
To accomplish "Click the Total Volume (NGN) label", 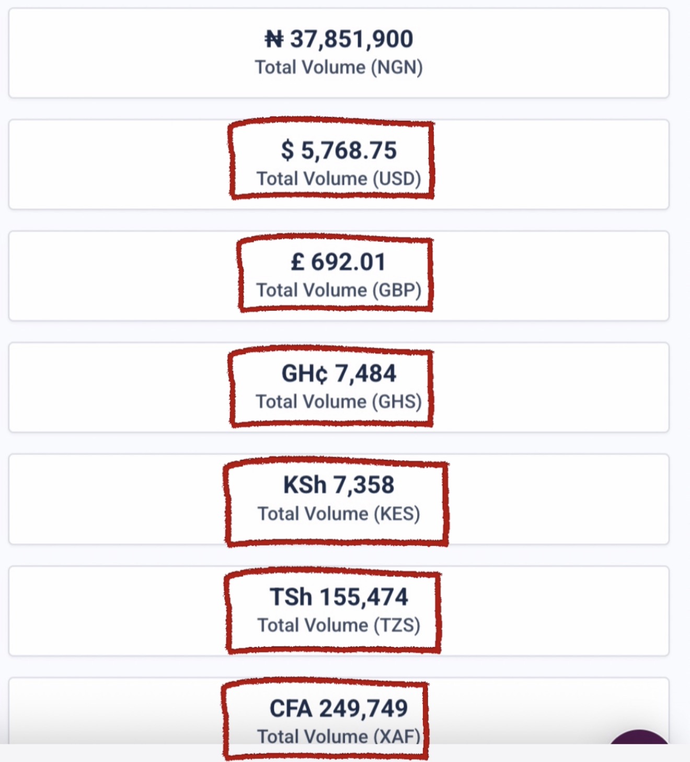I will coord(339,67).
